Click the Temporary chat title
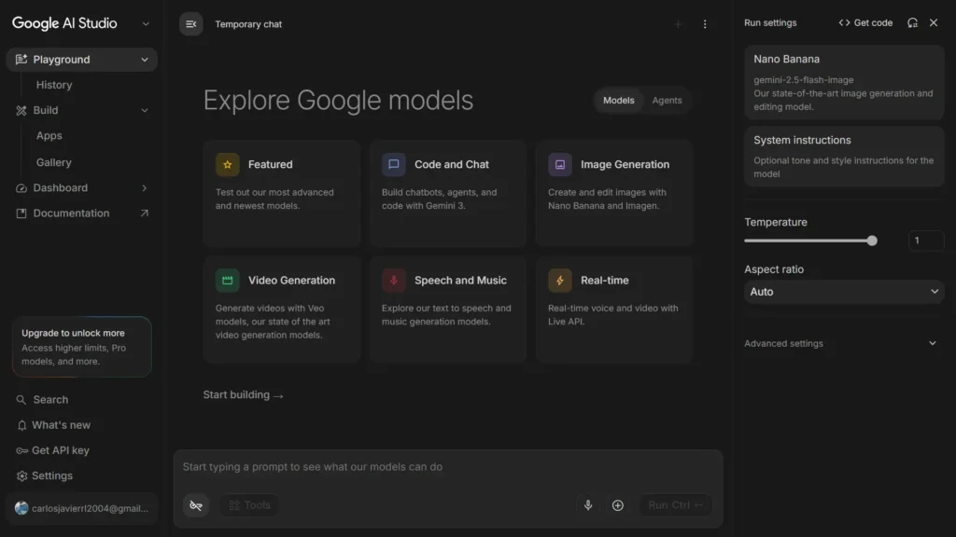 pyautogui.click(x=248, y=24)
